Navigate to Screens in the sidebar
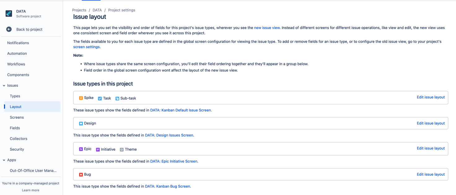Screen dimensions: 456x195 point(17,117)
